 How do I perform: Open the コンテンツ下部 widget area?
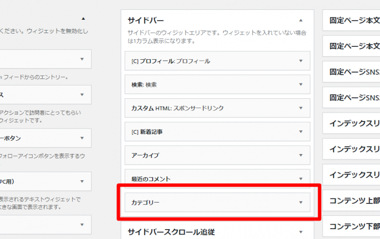tap(354, 227)
